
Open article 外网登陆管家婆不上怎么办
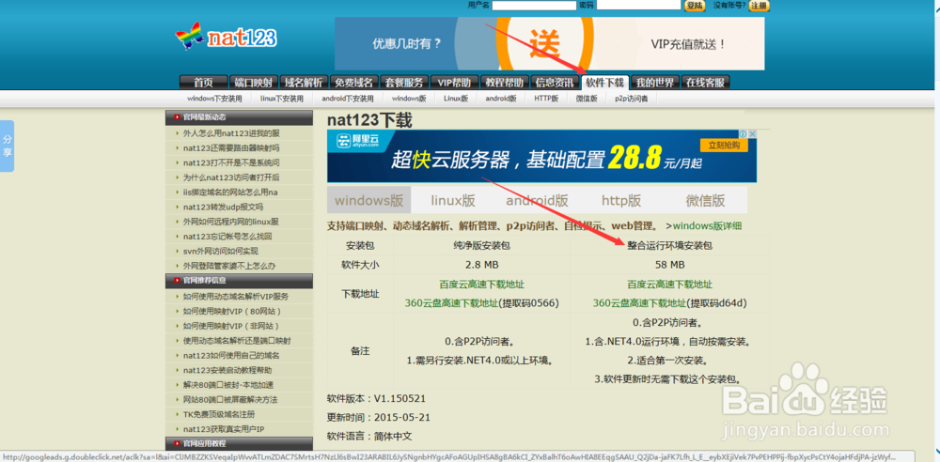point(229,266)
